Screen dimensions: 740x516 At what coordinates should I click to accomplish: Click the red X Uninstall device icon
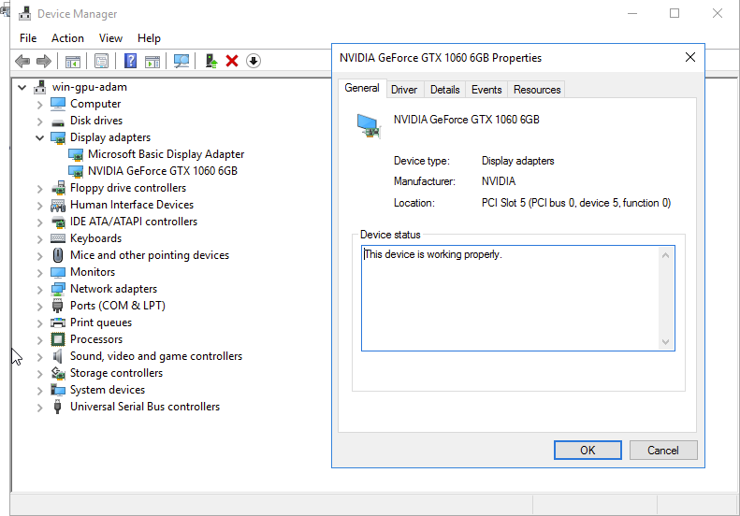pos(232,61)
